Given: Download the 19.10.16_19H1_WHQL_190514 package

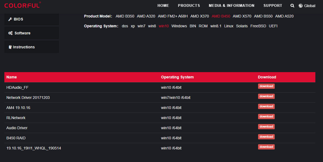Looking at the screenshot, I should tap(266, 147).
